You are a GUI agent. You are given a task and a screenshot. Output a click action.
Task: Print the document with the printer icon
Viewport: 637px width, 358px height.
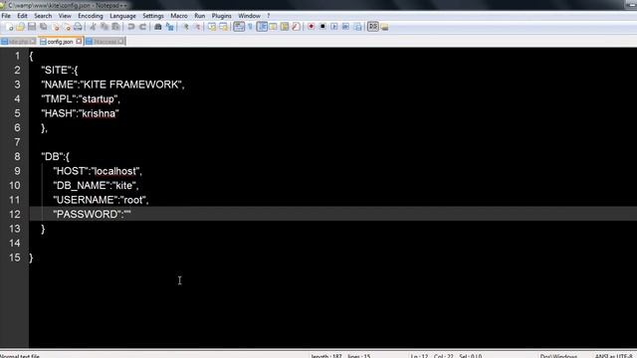tap(78, 27)
